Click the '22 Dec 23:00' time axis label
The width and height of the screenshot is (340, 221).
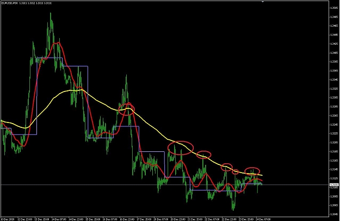tap(229, 219)
